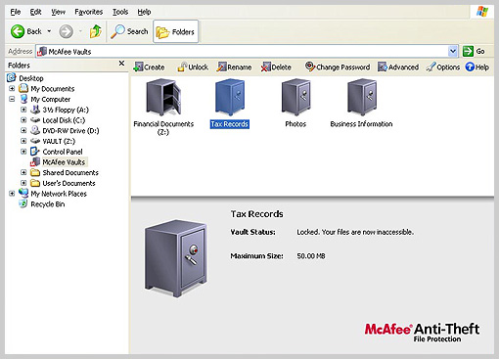Go back with the Back button
The height and width of the screenshot is (359, 499).
click(25, 31)
